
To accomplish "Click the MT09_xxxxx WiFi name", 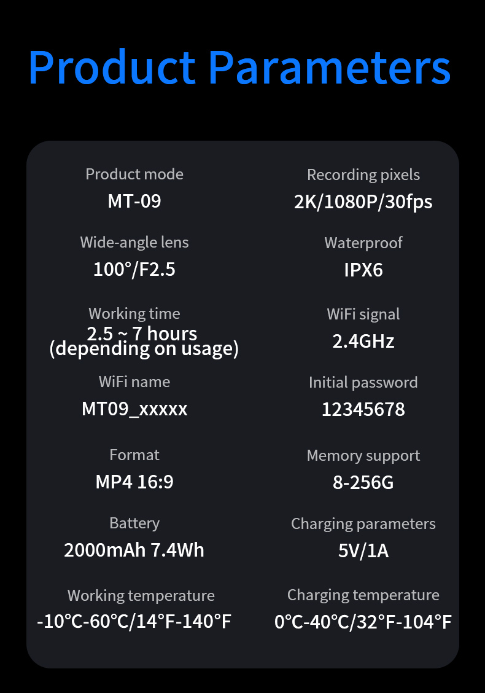I will [x=134, y=409].
